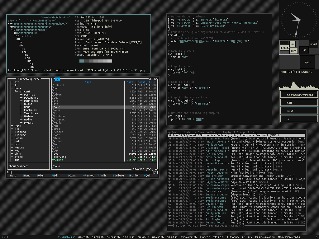The image size is (319, 239).
Task: Click 8Delete in Midnight Commander
Action: (x=118, y=176)
